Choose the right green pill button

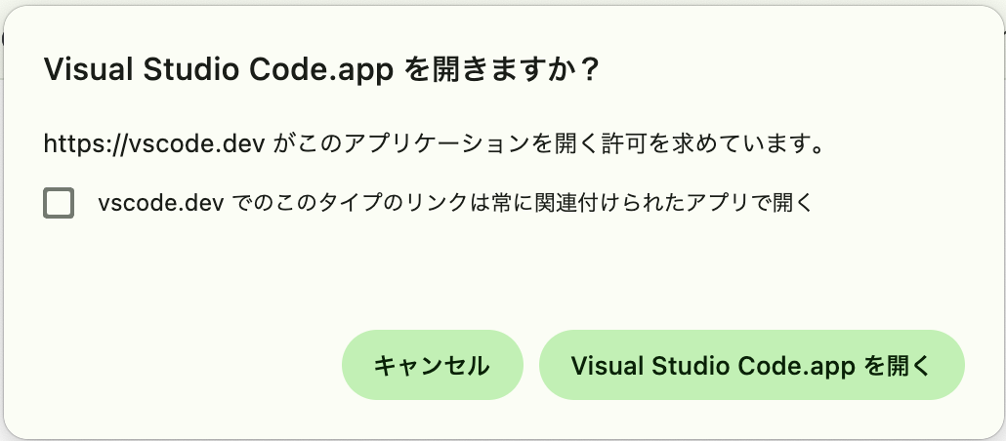click(x=751, y=365)
